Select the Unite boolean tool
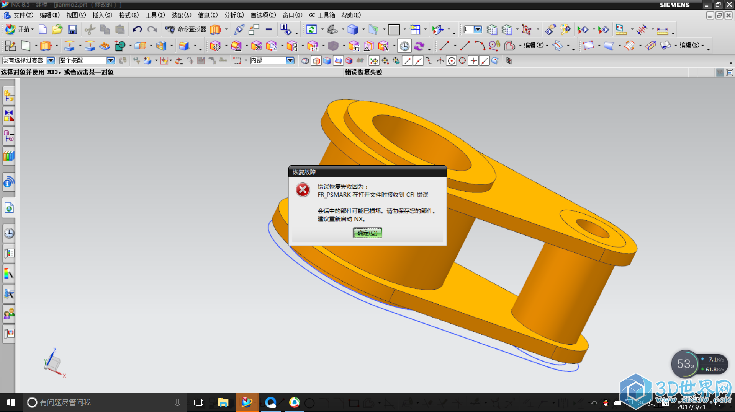 [120, 46]
